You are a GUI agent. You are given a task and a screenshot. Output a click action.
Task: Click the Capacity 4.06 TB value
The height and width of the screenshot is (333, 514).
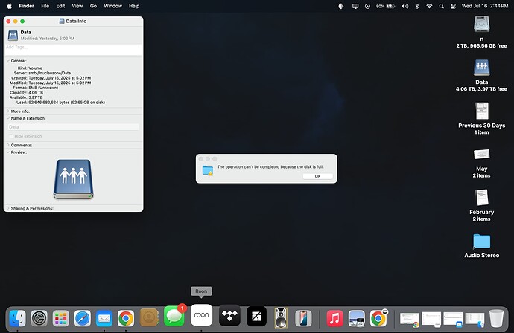click(36, 93)
